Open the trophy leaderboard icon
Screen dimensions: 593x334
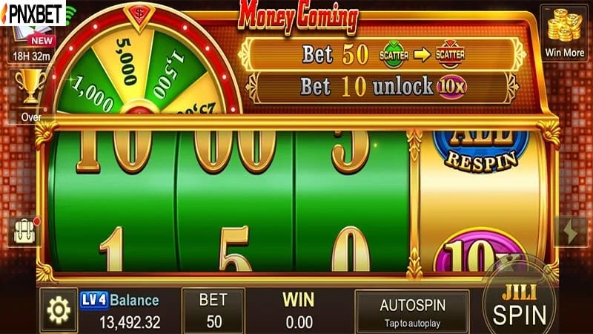30,86
